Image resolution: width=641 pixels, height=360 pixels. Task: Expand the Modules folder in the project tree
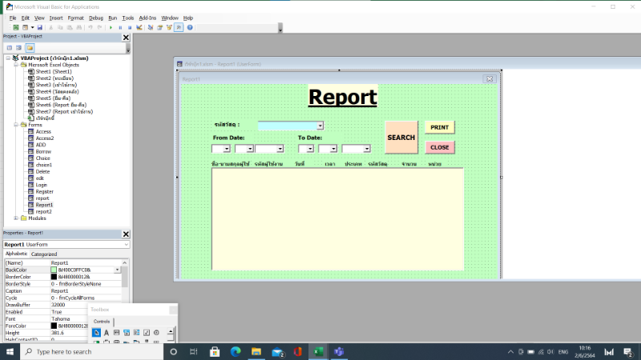coord(16,218)
